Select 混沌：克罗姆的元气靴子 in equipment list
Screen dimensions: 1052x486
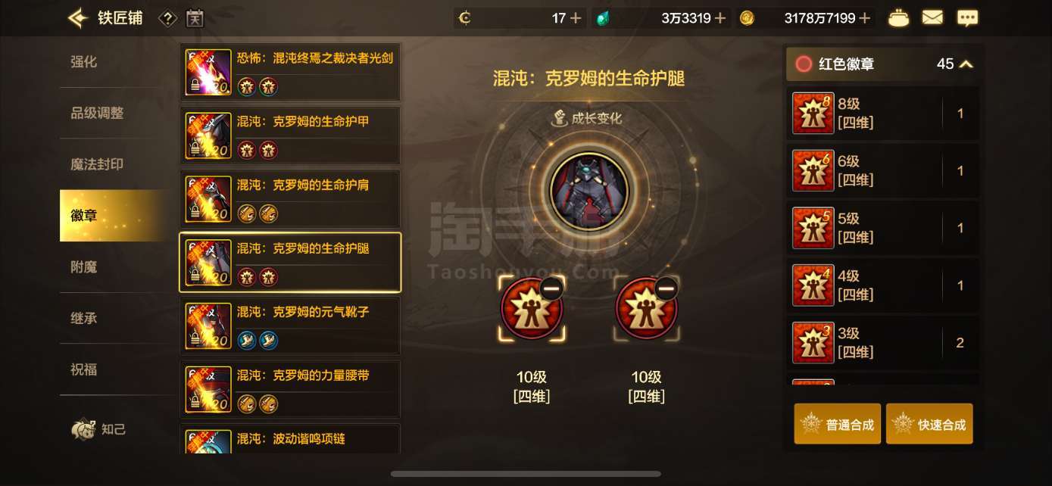coord(290,326)
